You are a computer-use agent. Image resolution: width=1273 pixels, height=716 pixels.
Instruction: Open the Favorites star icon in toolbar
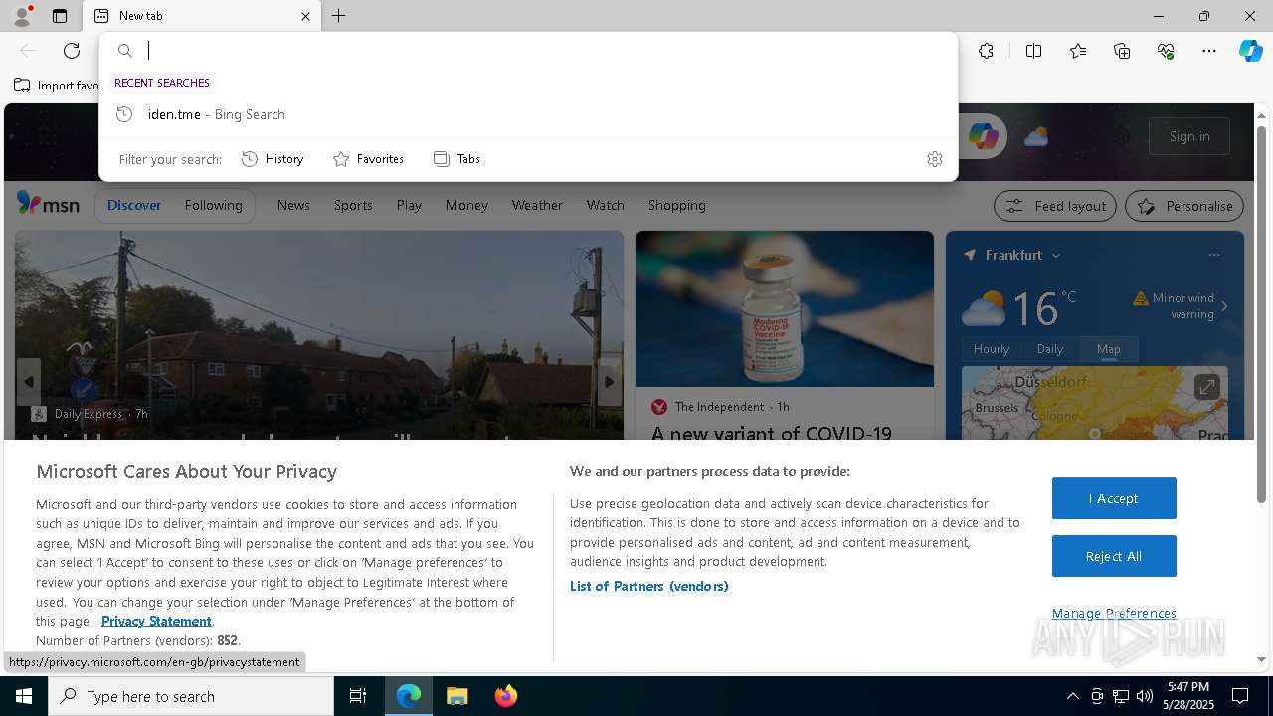(x=1078, y=51)
